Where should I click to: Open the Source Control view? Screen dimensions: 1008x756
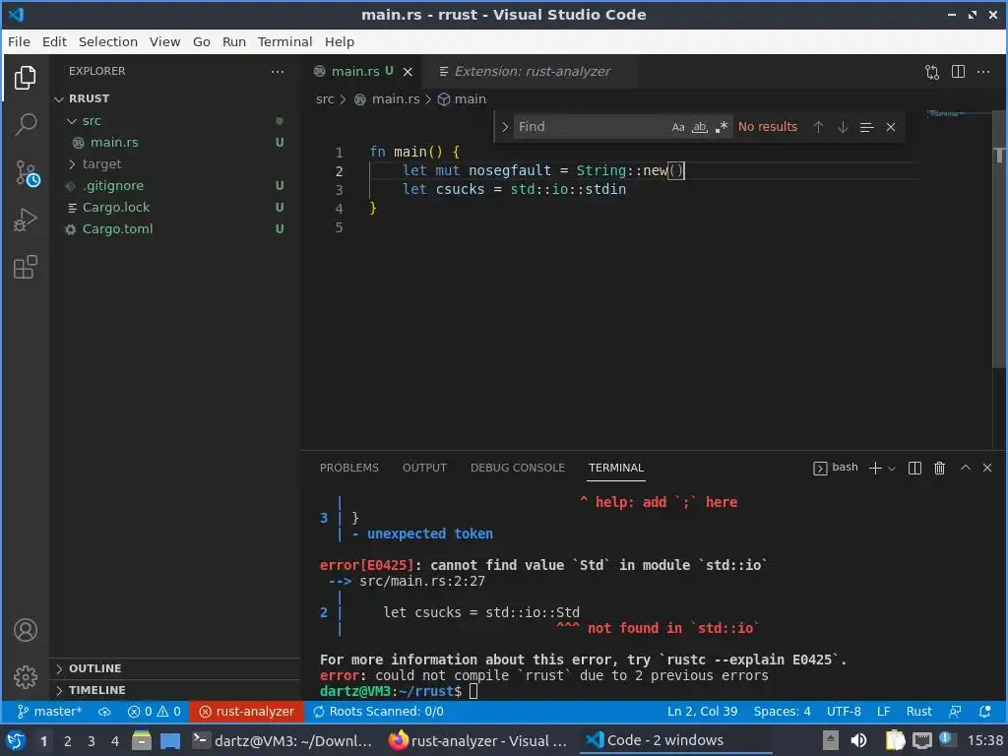point(27,173)
